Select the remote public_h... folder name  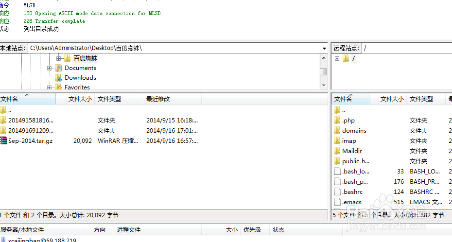tap(356, 161)
